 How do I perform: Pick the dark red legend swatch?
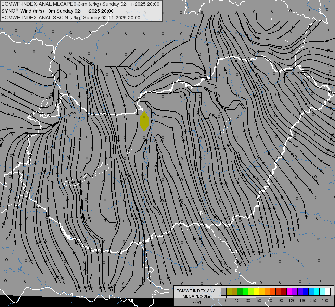284,292
